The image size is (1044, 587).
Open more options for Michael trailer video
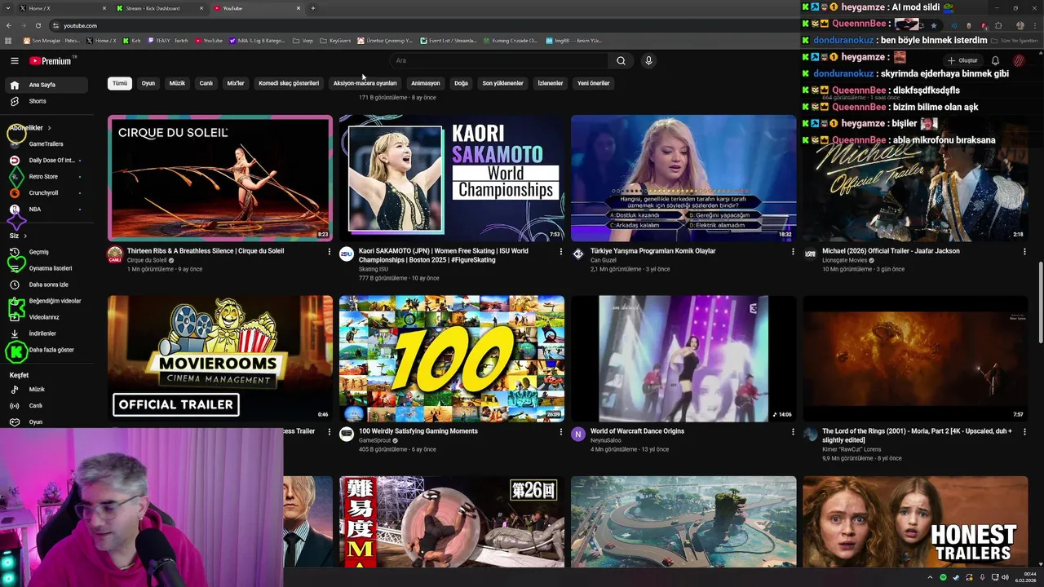tap(1024, 252)
